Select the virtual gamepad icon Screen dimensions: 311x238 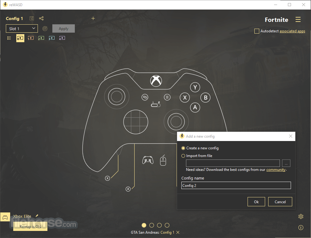pyautogui.click(x=148, y=160)
